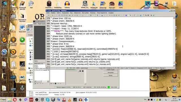This screenshot has height=102, width=181.
Task: Open the green play-button desktop icon
Action: point(22,41)
